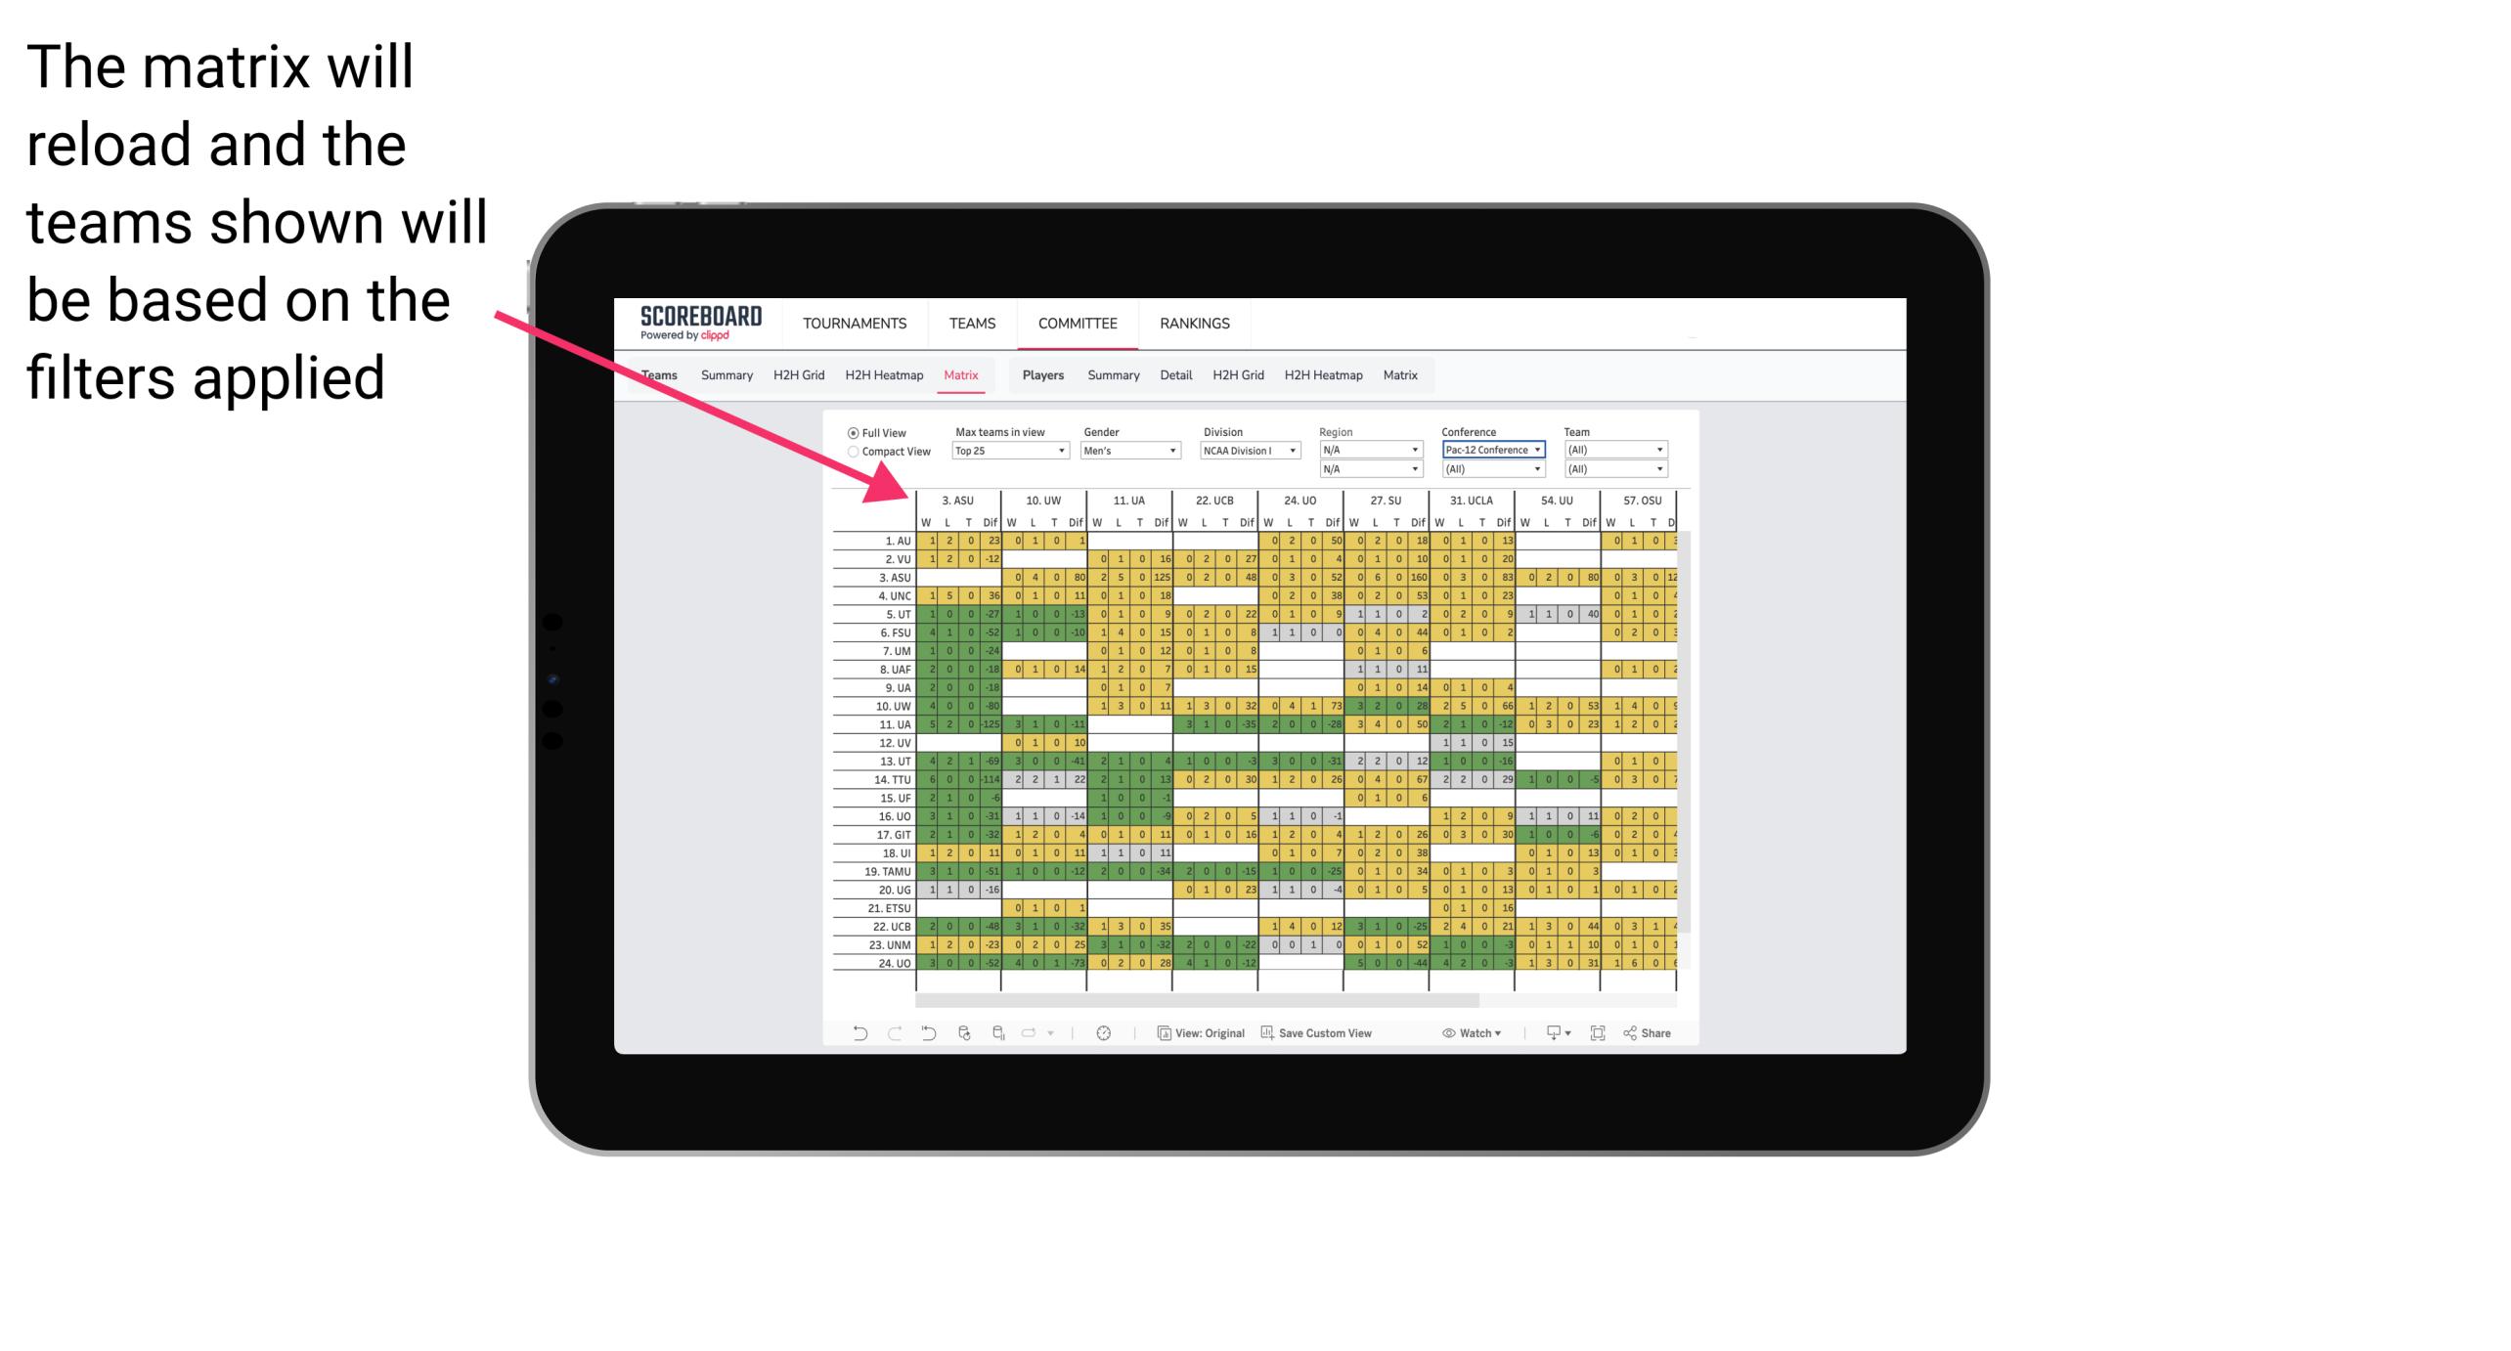This screenshot has width=2511, height=1351.
Task: Click the Share icon at bottom right
Action: [x=1651, y=1035]
